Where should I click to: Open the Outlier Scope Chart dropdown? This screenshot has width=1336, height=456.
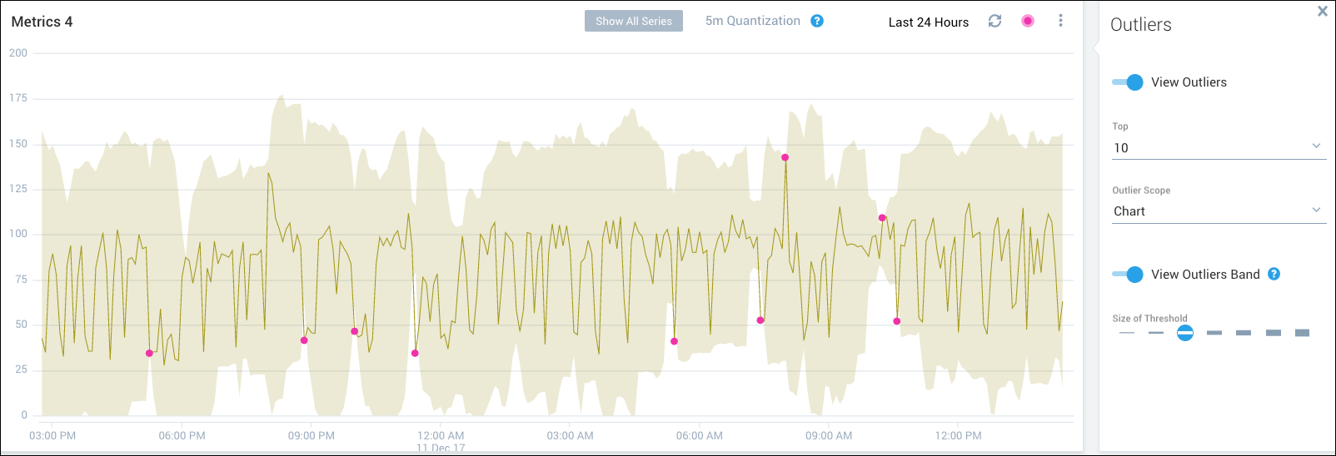pyautogui.click(x=1219, y=211)
